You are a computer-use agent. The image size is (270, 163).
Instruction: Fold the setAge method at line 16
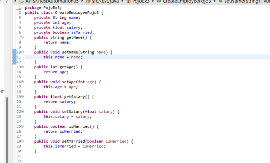tap(23, 82)
